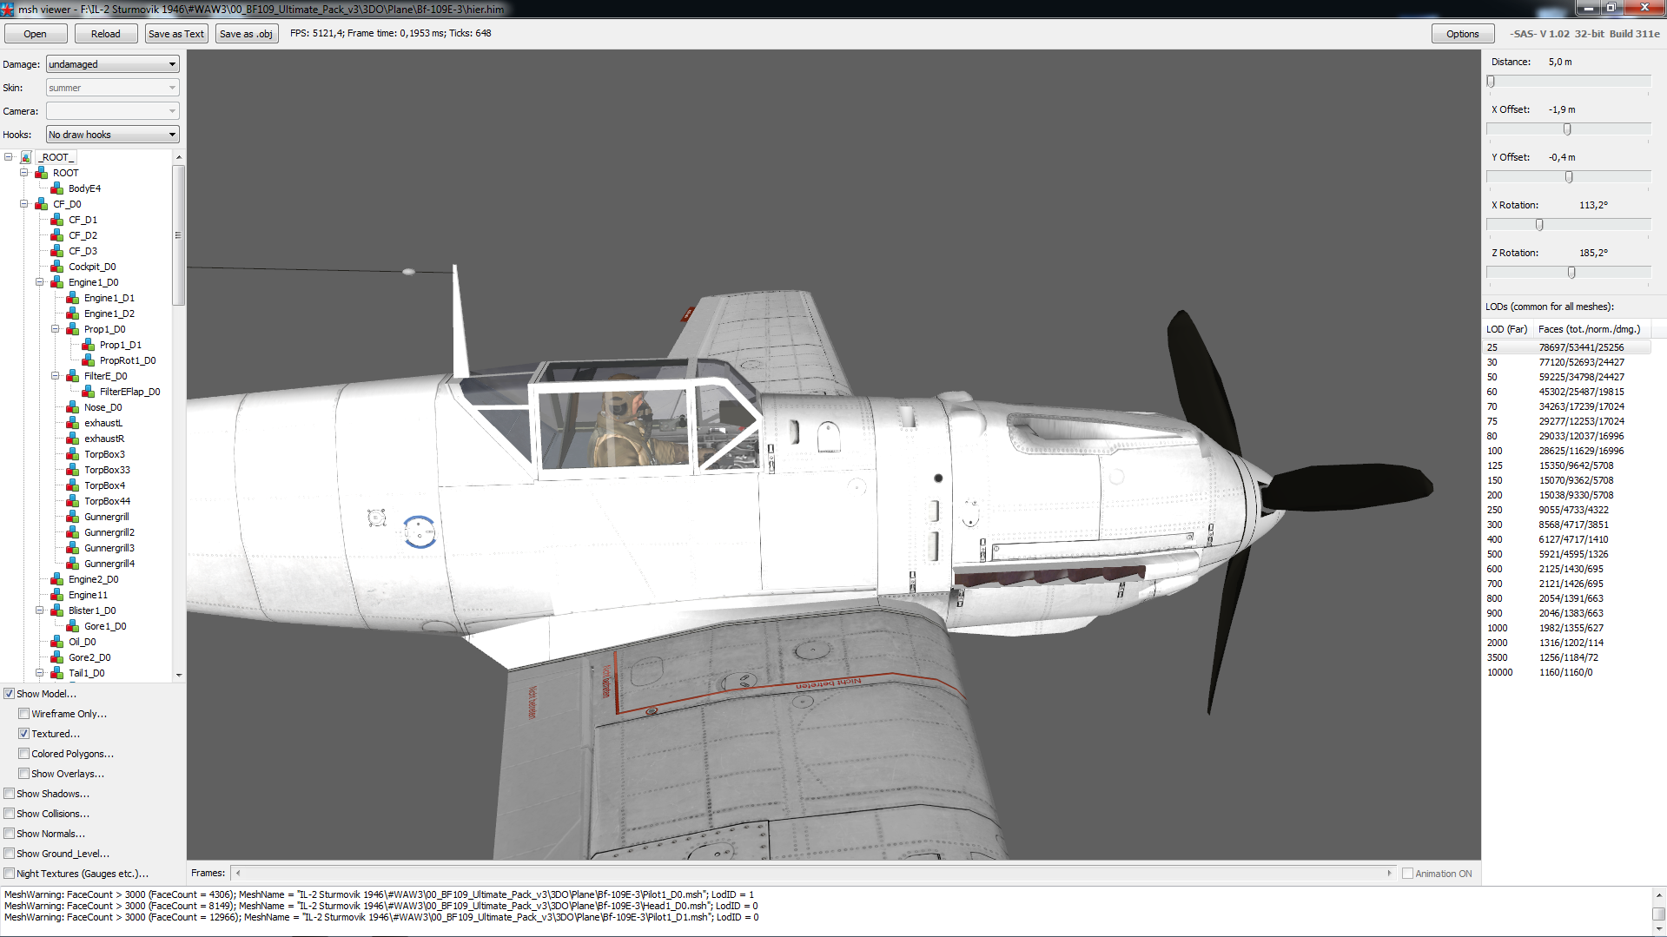Click the FilterE_D0 node icon
The height and width of the screenshot is (937, 1667).
coord(72,376)
